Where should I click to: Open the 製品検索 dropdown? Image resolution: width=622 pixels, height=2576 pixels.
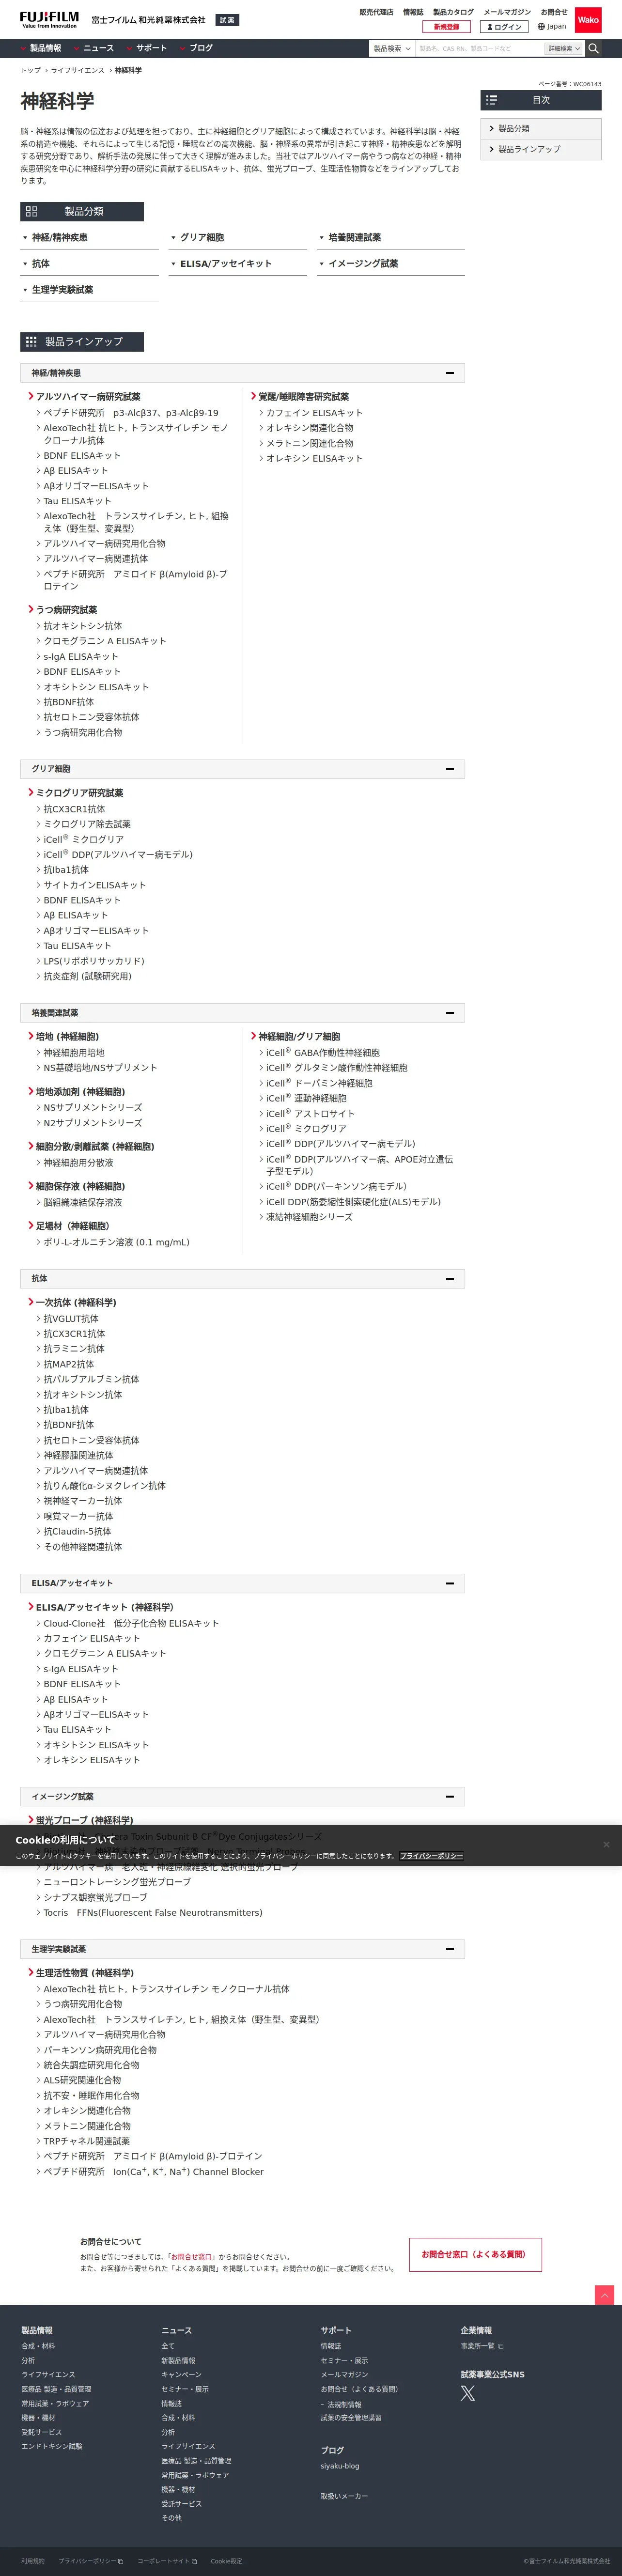pos(392,48)
